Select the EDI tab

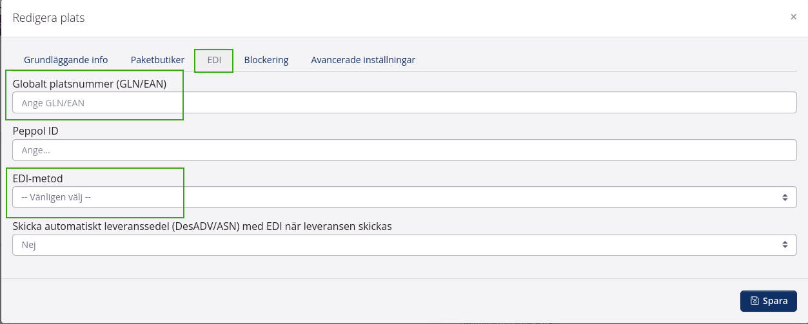(x=214, y=60)
